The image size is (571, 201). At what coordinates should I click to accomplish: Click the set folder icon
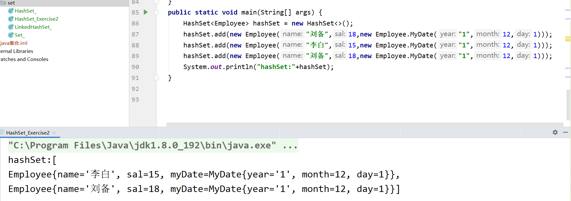click(x=3, y=3)
